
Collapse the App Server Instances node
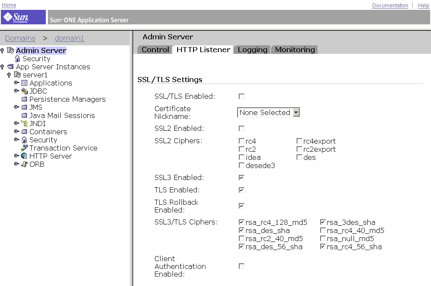[2, 67]
